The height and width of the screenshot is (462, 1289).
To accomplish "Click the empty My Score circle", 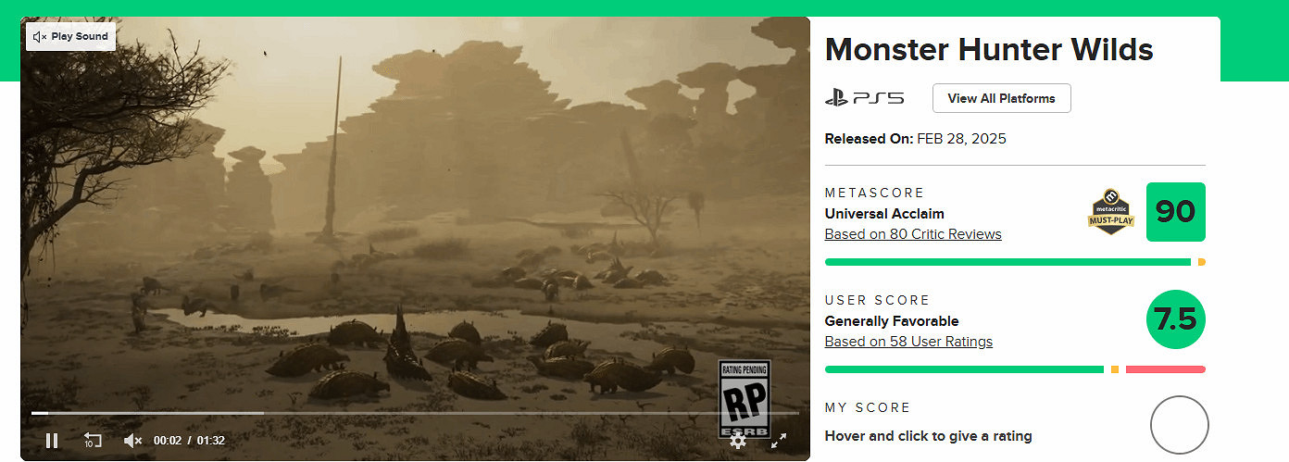I will click(x=1179, y=425).
